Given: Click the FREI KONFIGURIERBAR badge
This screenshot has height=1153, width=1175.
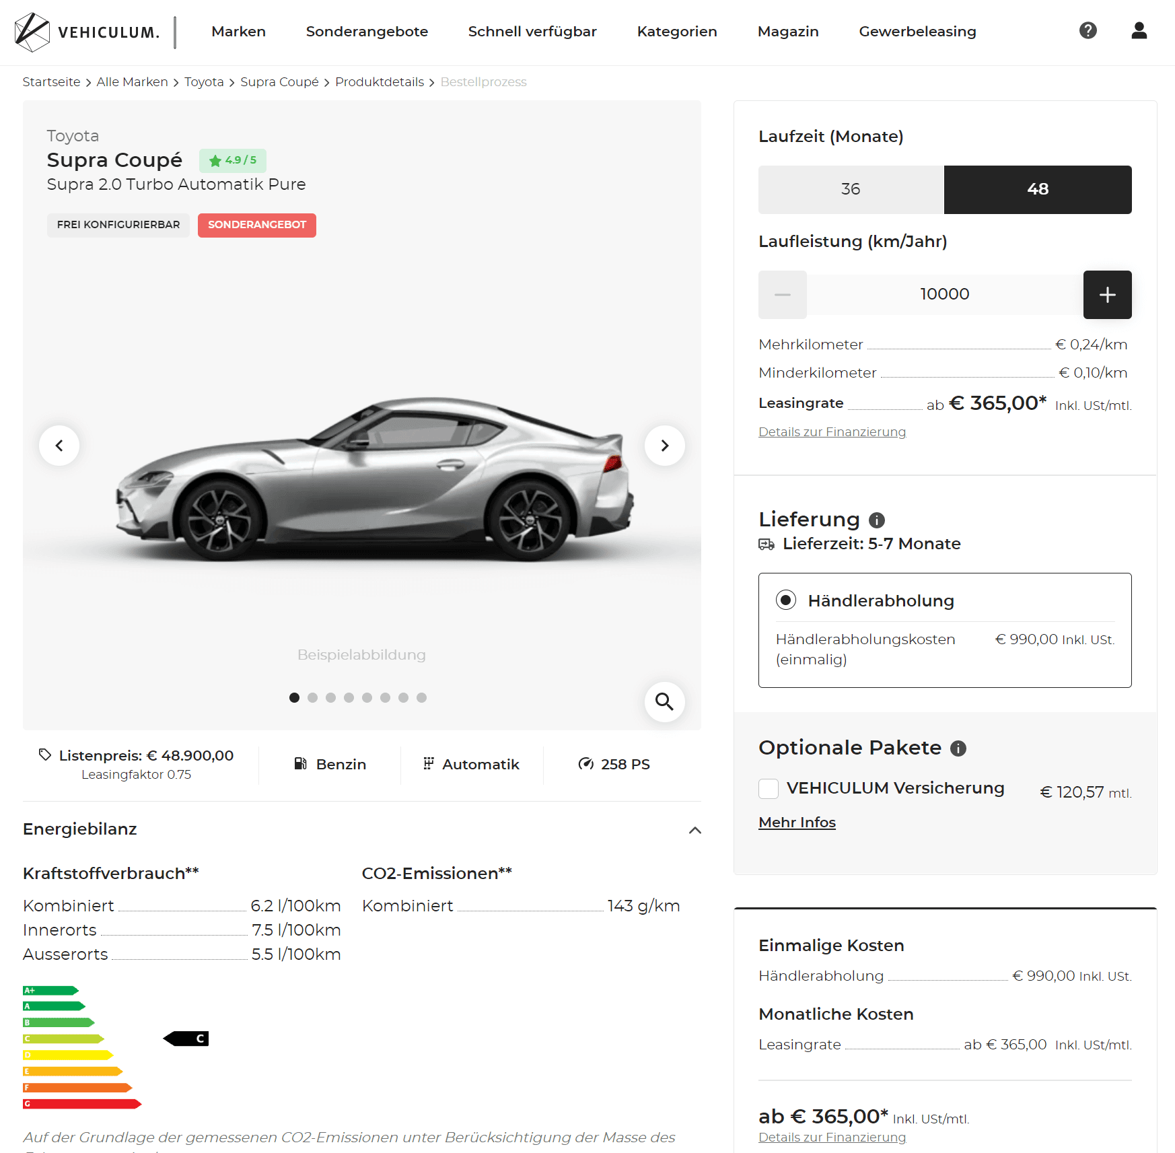Looking at the screenshot, I should coord(118,225).
